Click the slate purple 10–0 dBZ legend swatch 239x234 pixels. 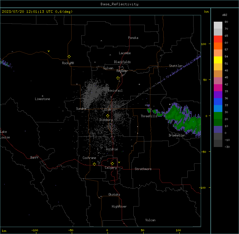(x=218, y=130)
